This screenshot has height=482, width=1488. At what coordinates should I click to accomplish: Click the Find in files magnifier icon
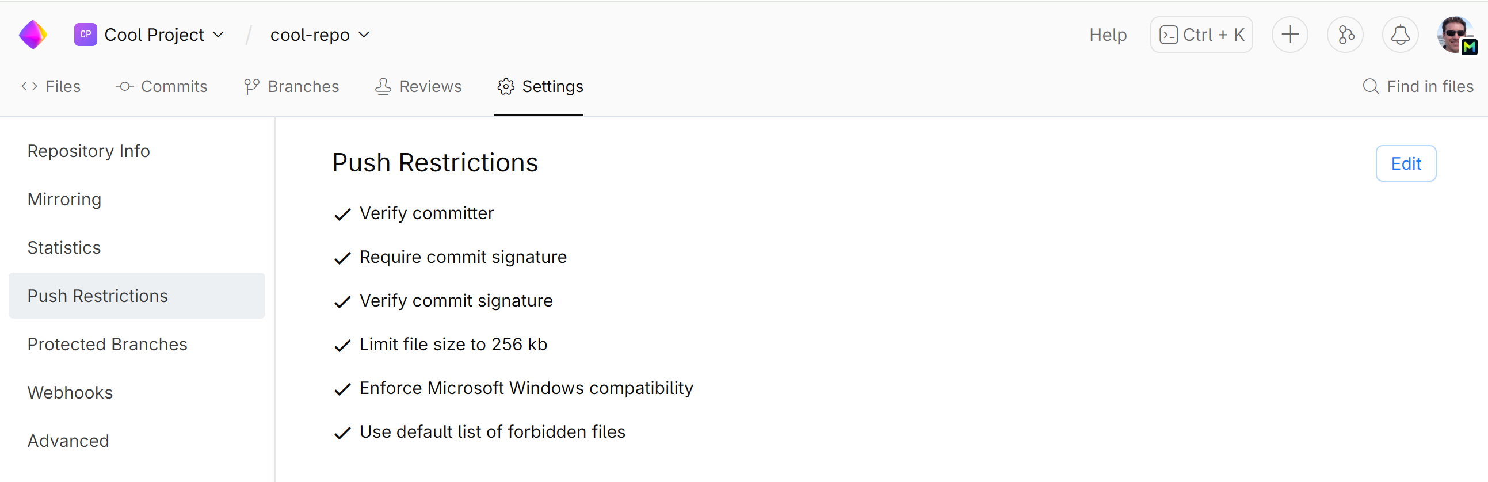click(1370, 87)
